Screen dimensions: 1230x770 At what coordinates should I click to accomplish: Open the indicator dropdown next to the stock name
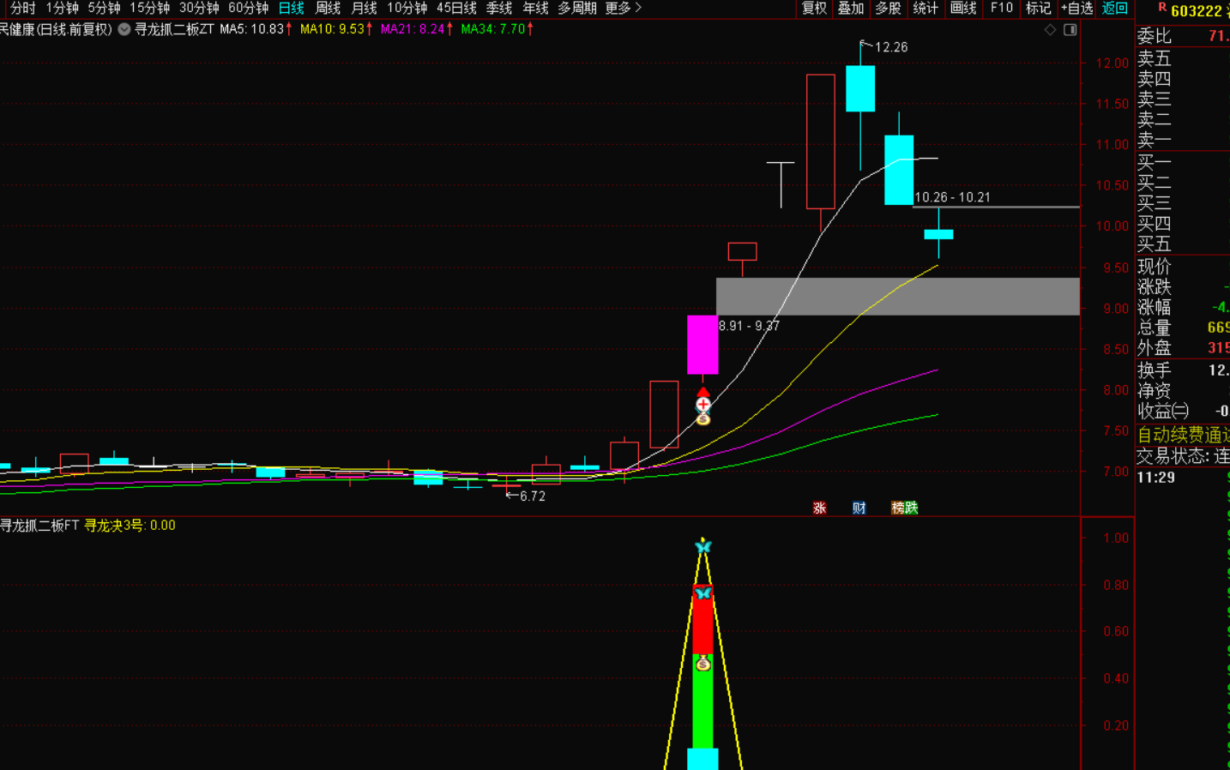coord(124,29)
